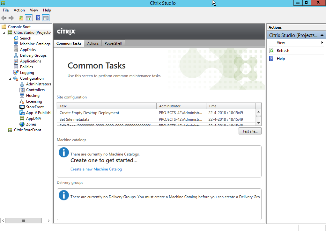Click the blue Help toolbar icon
The width and height of the screenshot is (326, 231).
pyautogui.click(x=38, y=18)
